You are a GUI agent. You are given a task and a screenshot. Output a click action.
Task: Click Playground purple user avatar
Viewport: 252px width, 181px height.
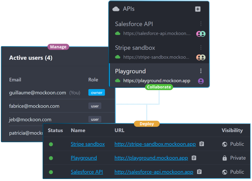coord(201,81)
